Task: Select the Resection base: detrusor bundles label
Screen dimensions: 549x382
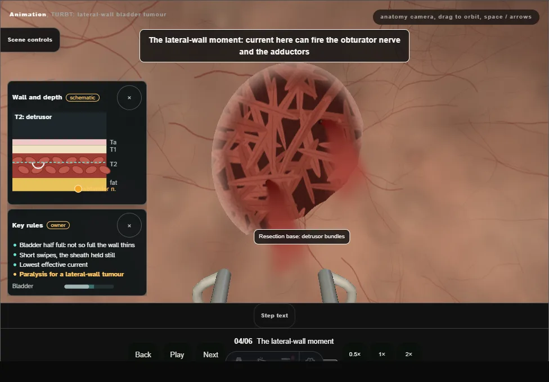Action: click(302, 237)
